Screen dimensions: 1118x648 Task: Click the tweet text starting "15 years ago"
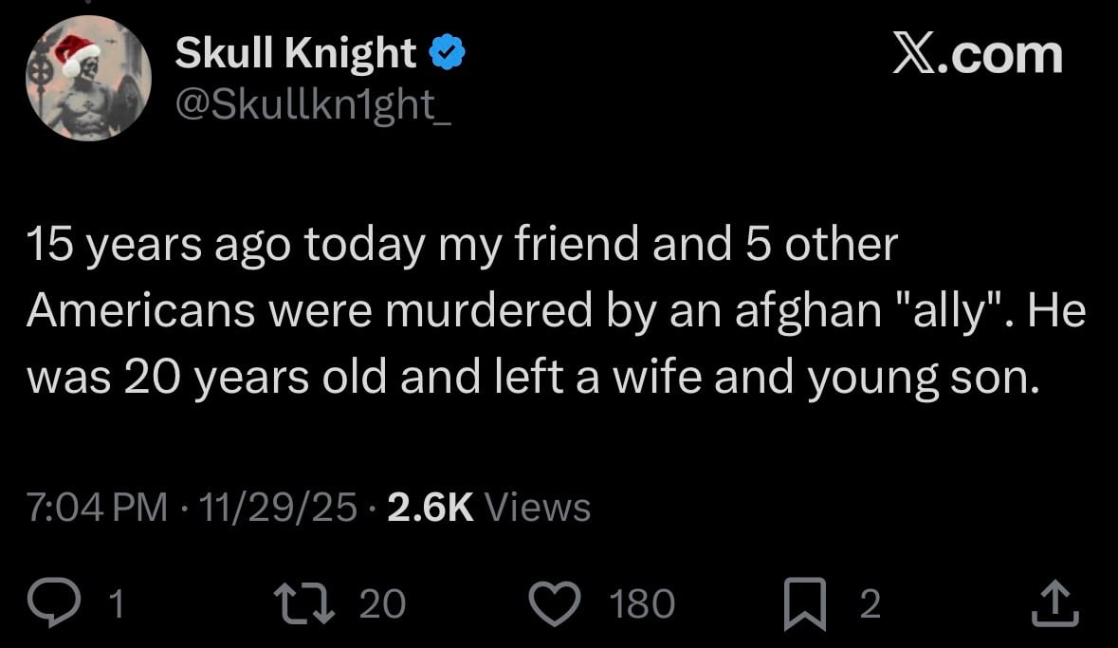pyautogui.click(x=555, y=311)
